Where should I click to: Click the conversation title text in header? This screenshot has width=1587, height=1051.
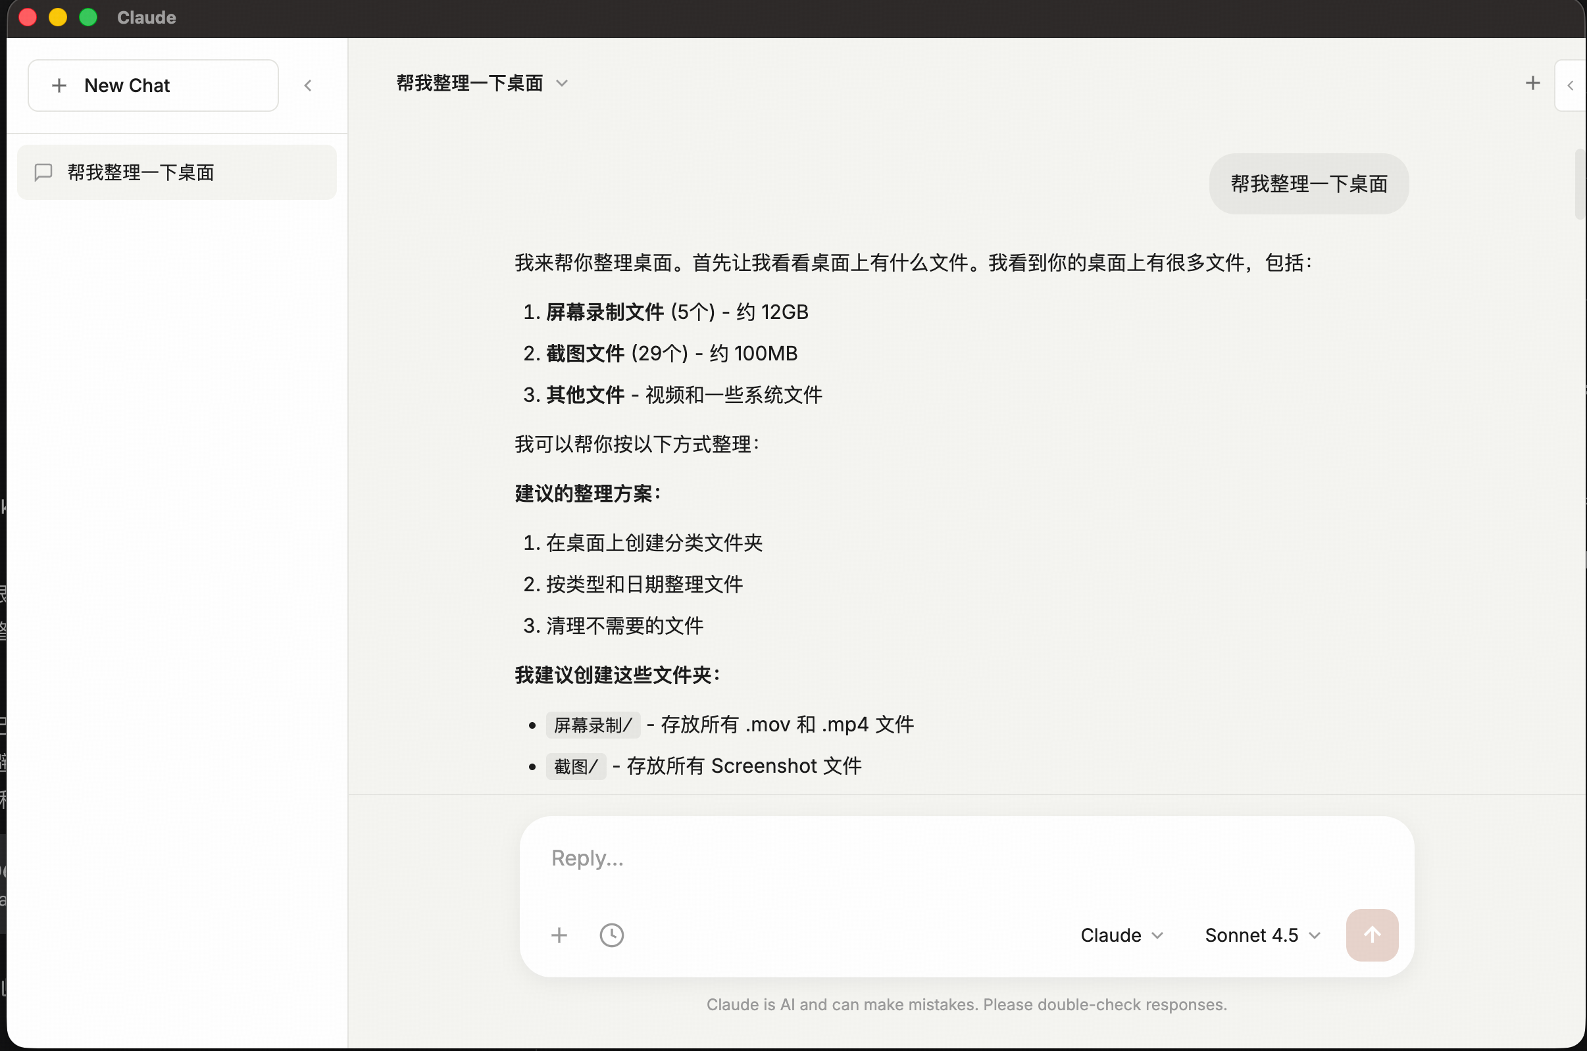[469, 83]
